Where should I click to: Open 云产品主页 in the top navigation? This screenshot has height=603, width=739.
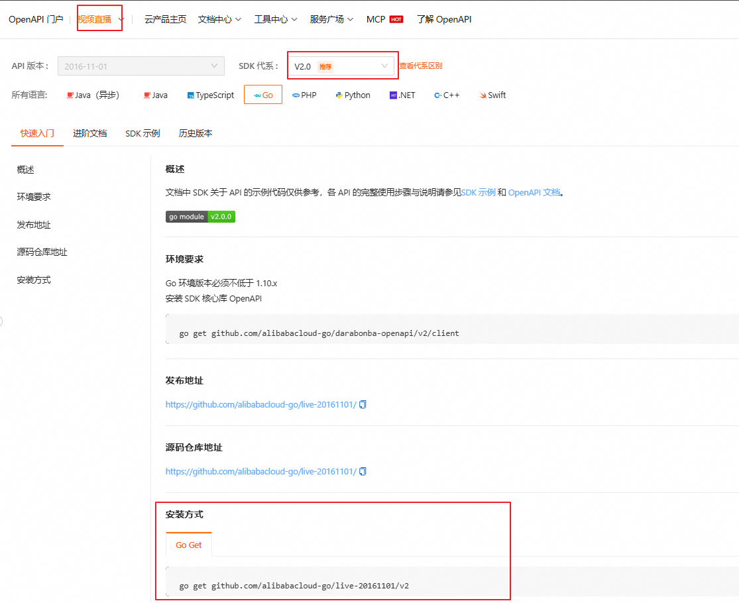click(x=166, y=19)
